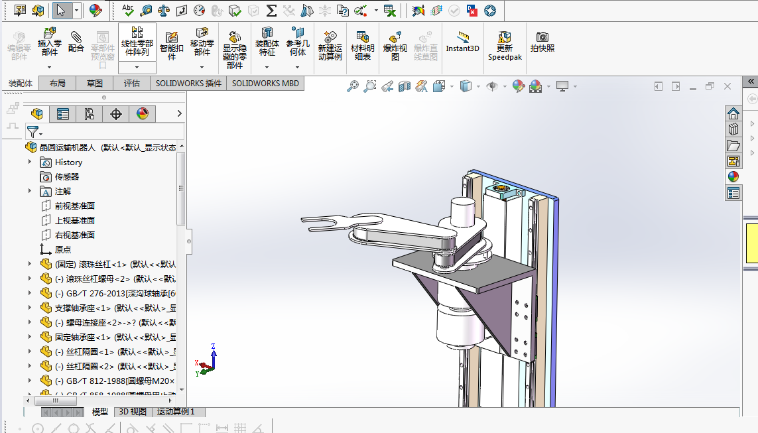Switch to the 草图 ribbon tab
This screenshot has width=758, height=433.
[95, 83]
